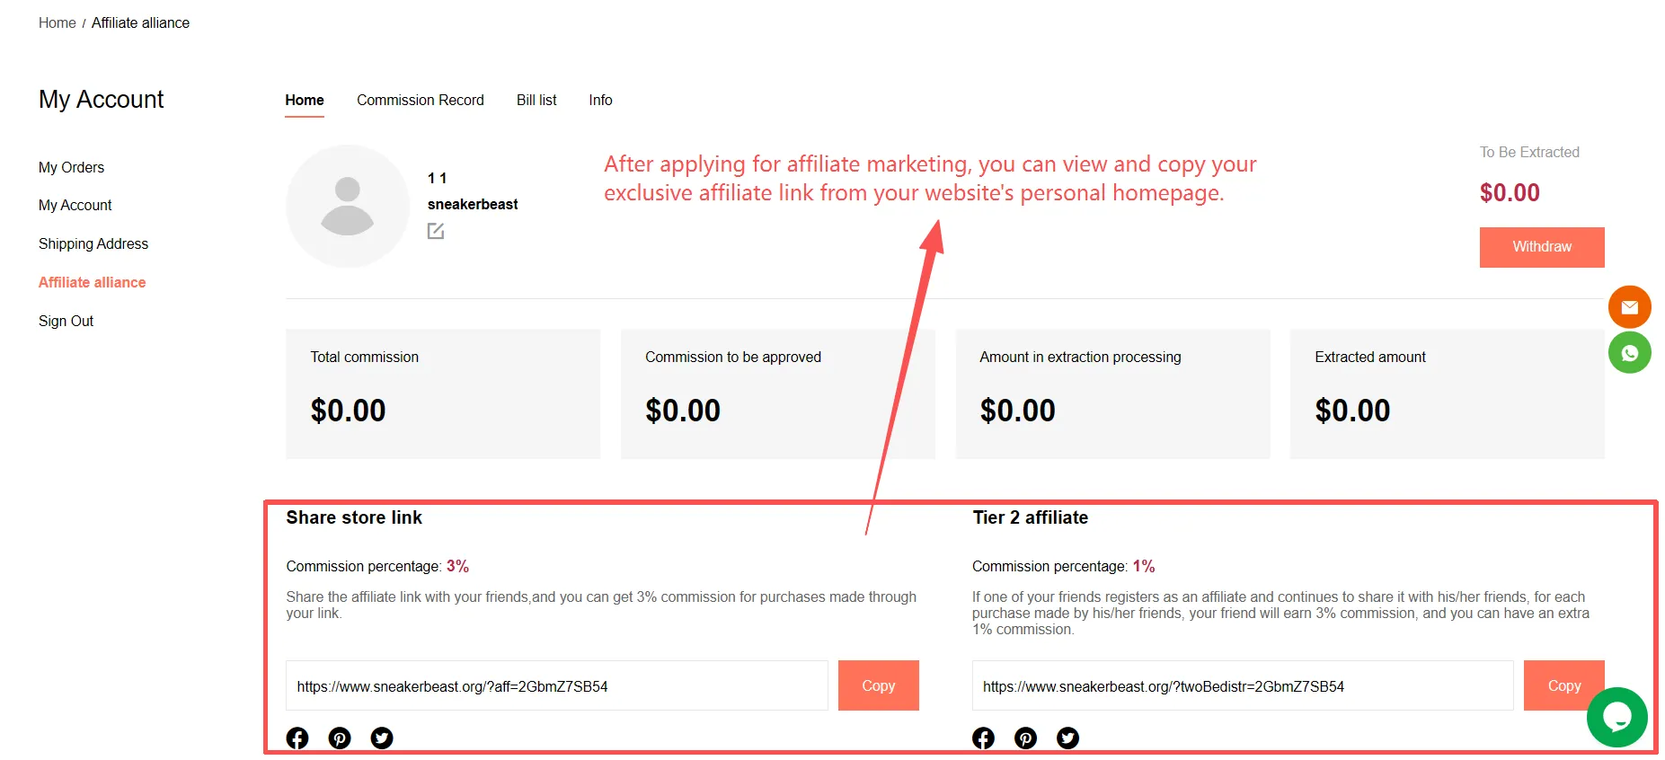Open Shipping Address in sidebar
Image resolution: width=1665 pixels, height=760 pixels.
[93, 243]
